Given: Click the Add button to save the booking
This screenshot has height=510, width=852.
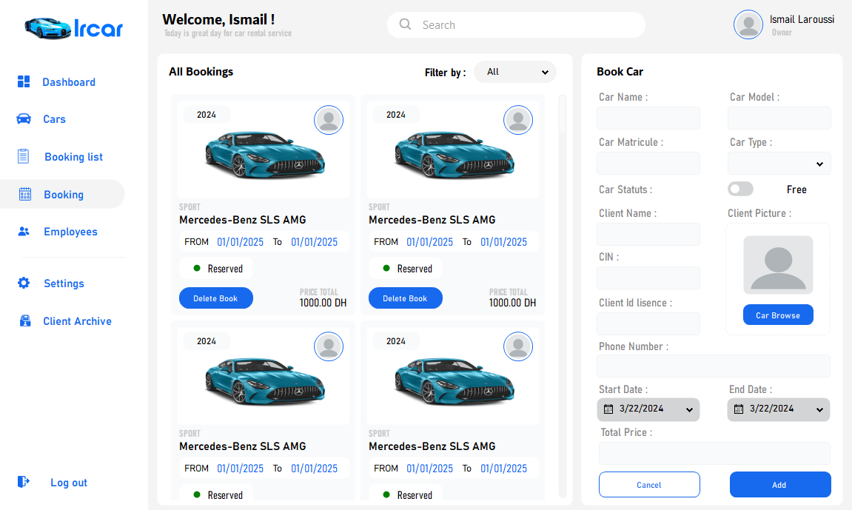Looking at the screenshot, I should click(780, 485).
